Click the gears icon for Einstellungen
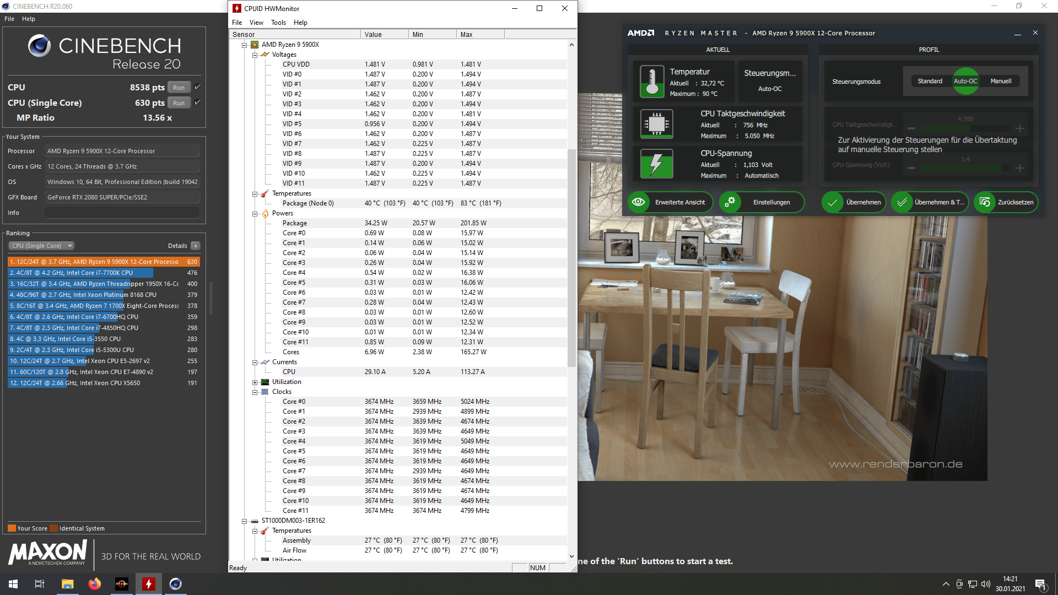The image size is (1058, 595). (x=730, y=202)
